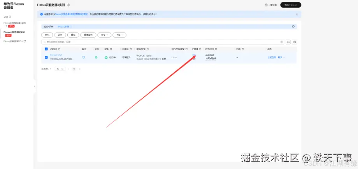Click the 远程登录 link in the row
This screenshot has height=169, width=358.
(x=272, y=57)
